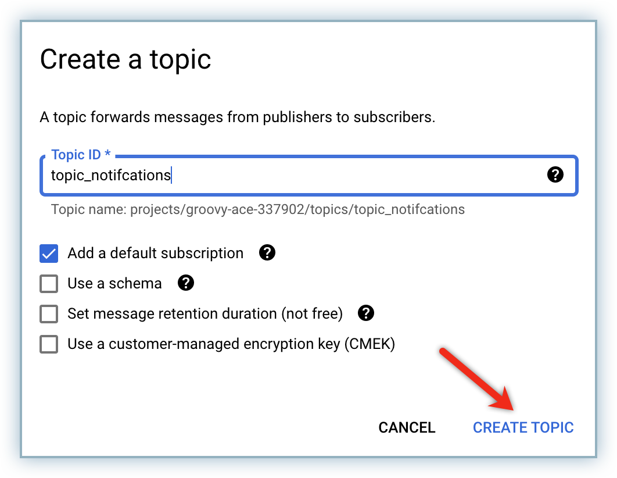Check the customer-managed encryption key checkbox
This screenshot has height=478, width=617.
tap(49, 344)
